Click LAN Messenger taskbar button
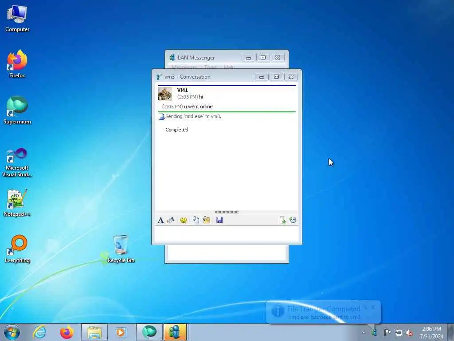The height and width of the screenshot is (341, 454). pos(175,332)
